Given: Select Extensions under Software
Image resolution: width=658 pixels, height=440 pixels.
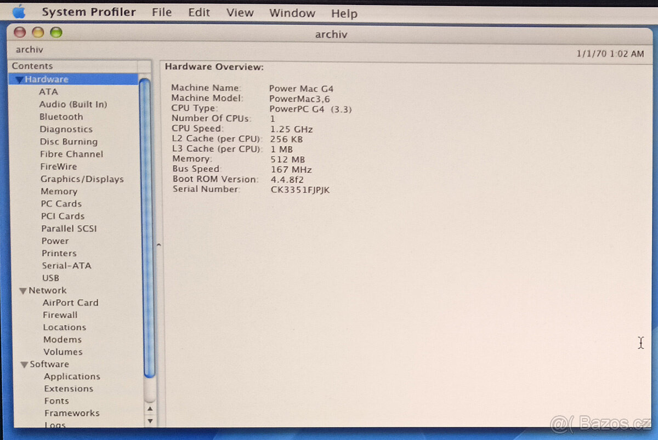Looking at the screenshot, I should pos(69,388).
